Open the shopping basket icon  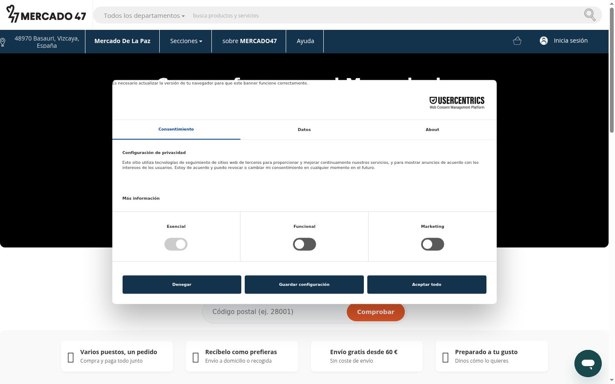tap(517, 41)
